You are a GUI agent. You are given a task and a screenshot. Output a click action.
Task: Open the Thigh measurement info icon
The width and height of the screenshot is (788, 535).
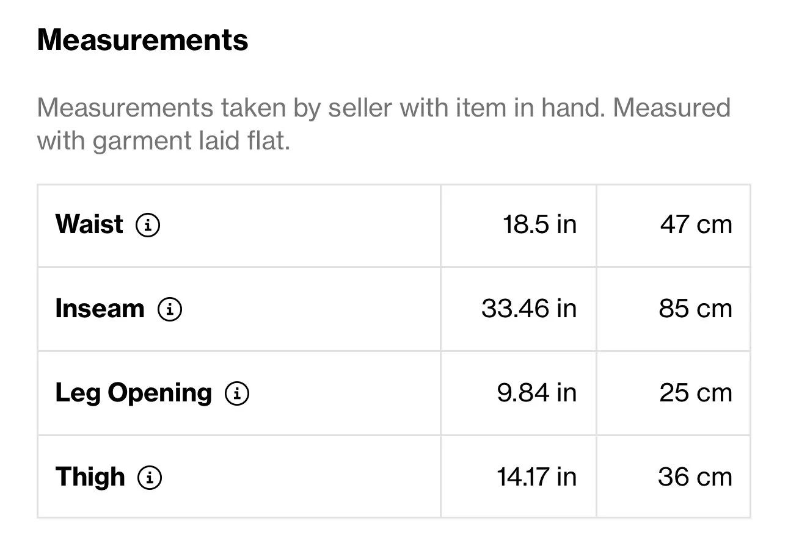click(x=150, y=478)
